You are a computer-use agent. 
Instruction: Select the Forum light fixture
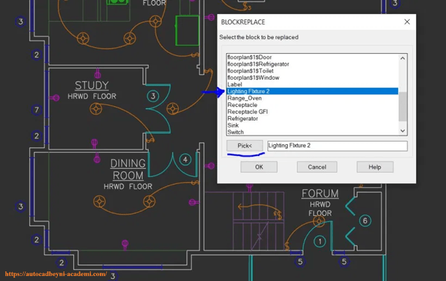click(319, 221)
